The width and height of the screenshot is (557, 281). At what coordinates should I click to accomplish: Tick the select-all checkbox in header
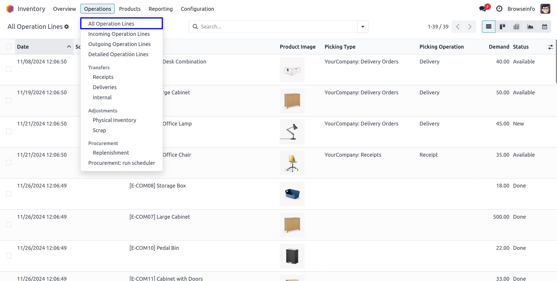[9, 47]
